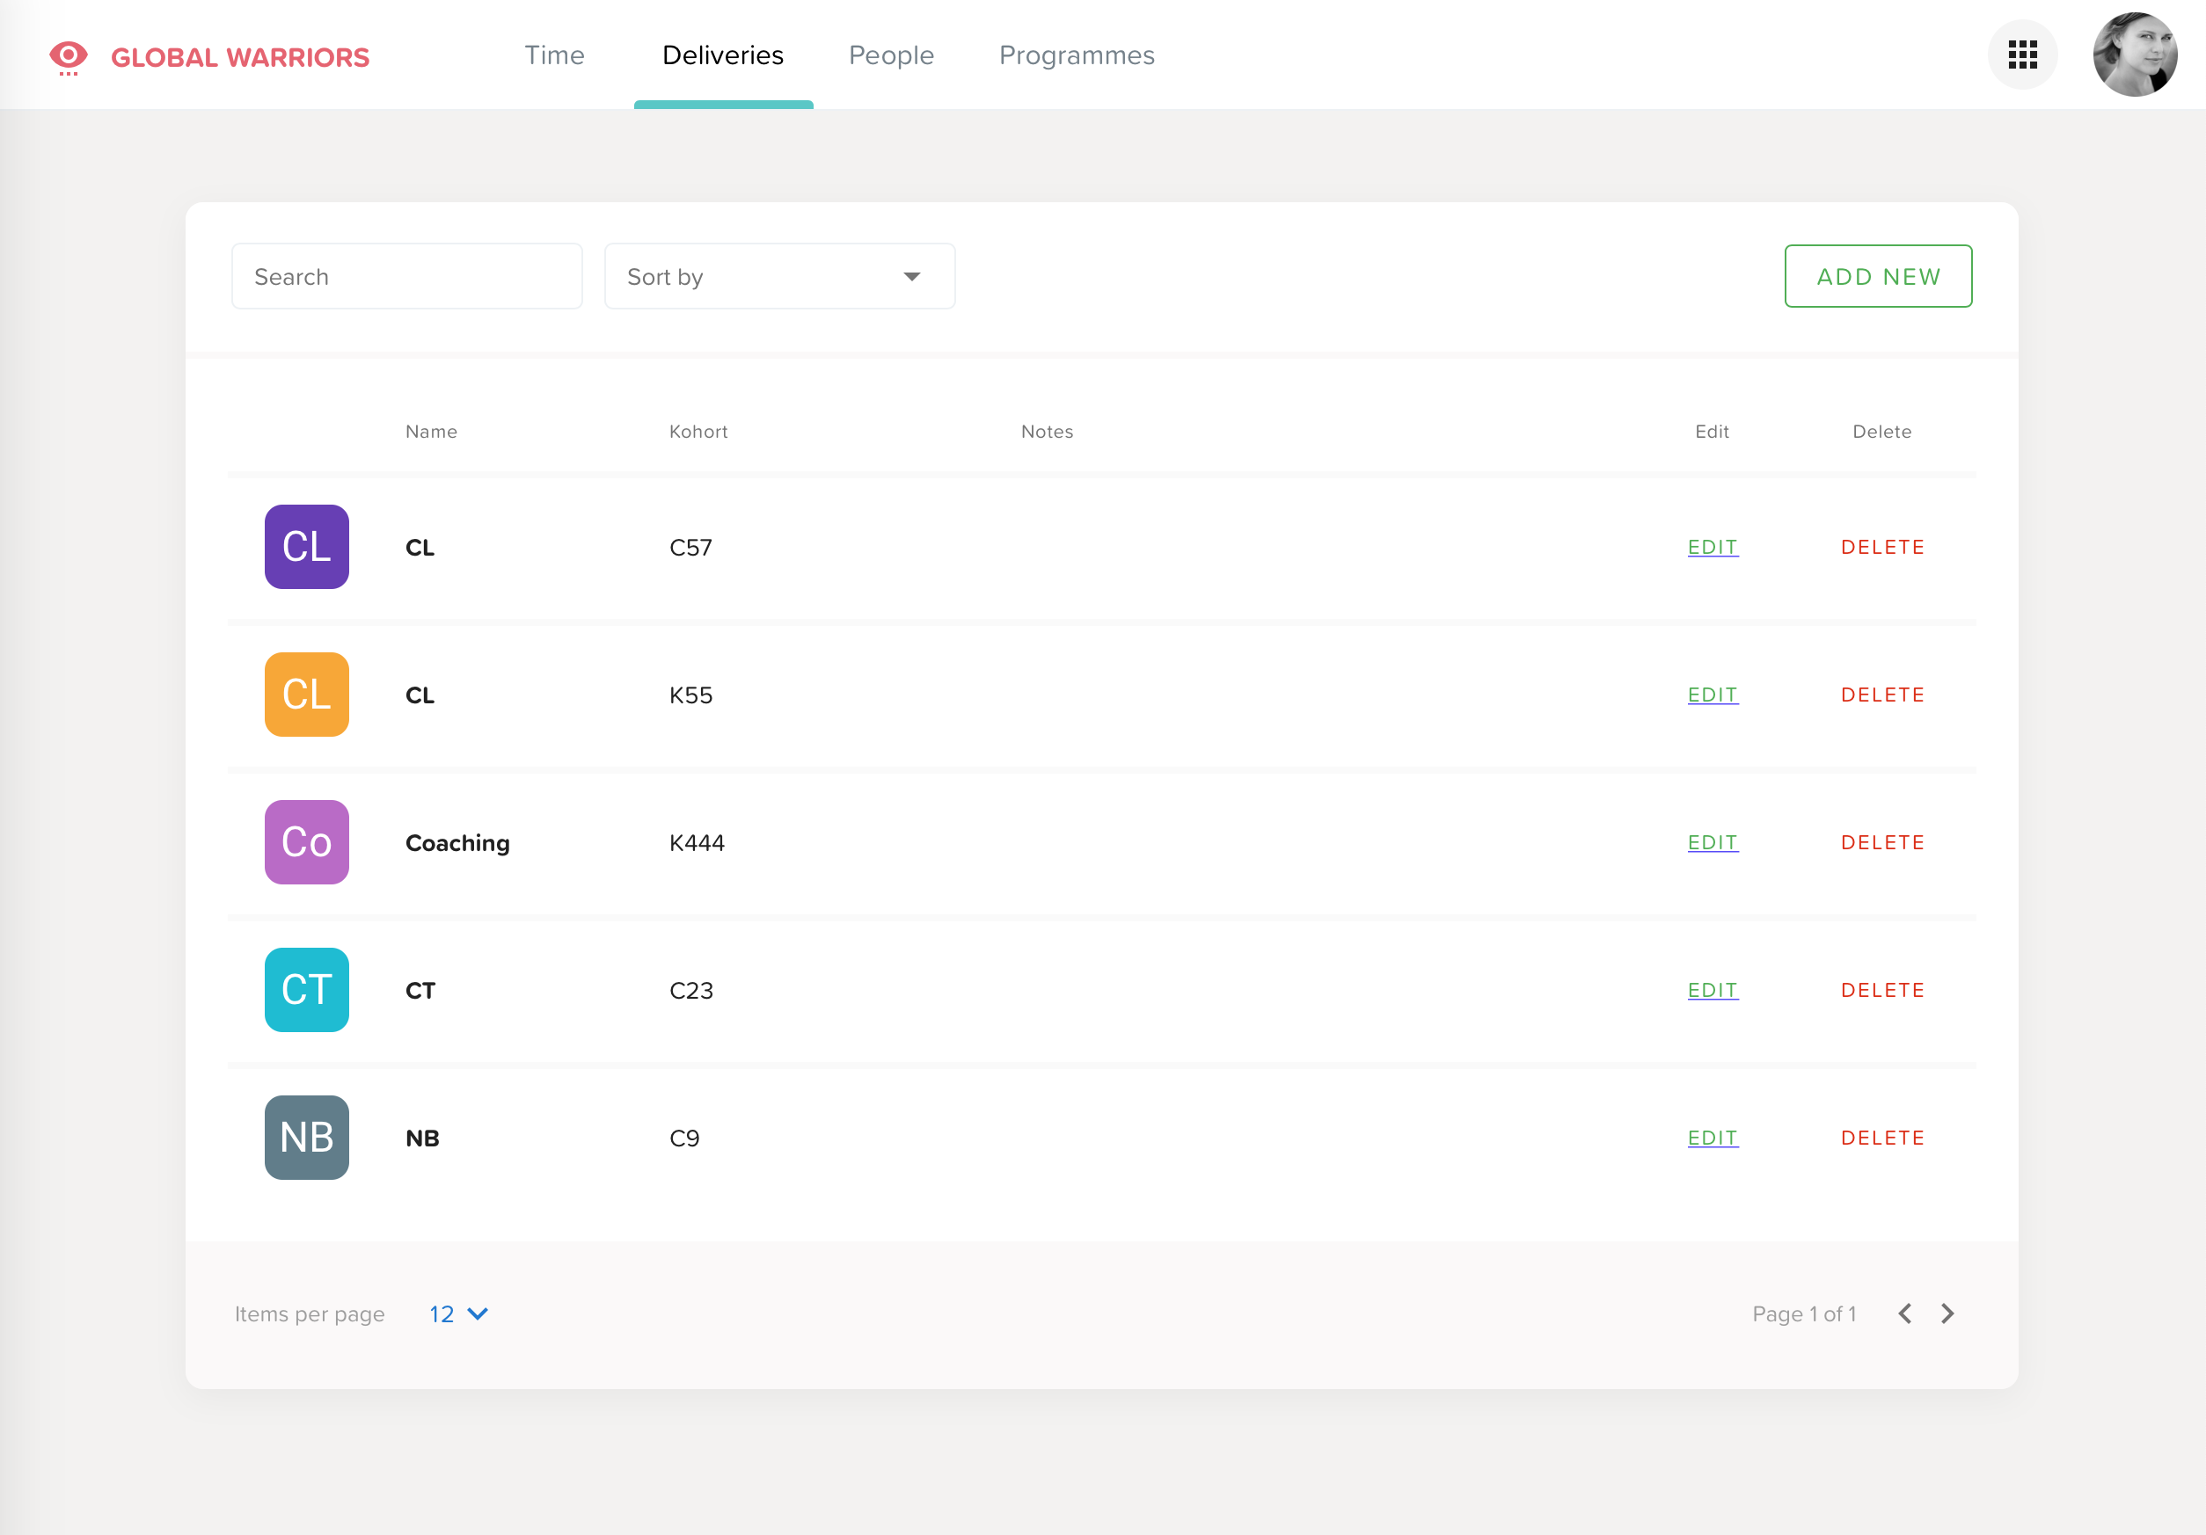Delete the NB C9 delivery
This screenshot has height=1535, width=2206.
coord(1882,1138)
